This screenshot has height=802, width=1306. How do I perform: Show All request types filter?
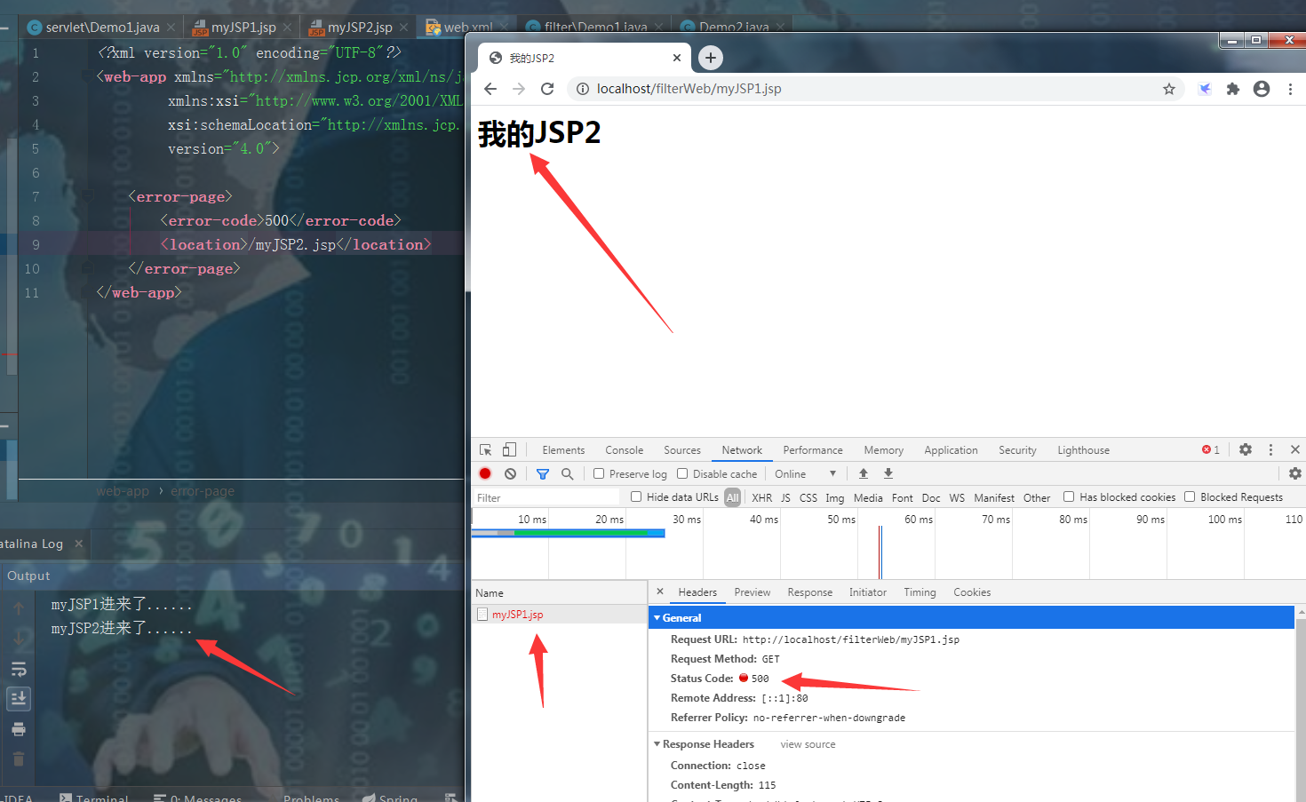tap(732, 497)
